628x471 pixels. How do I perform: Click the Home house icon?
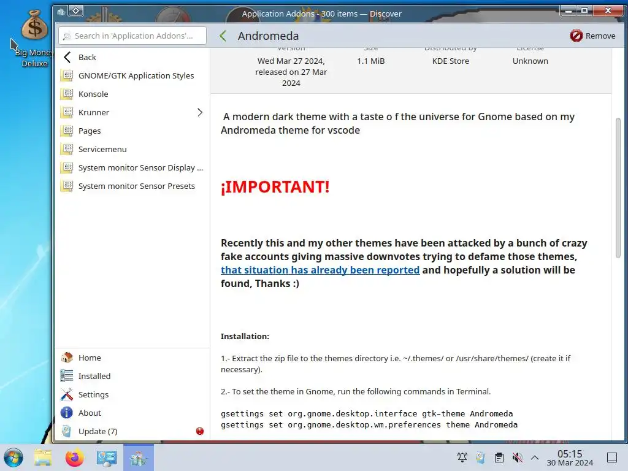tap(67, 358)
